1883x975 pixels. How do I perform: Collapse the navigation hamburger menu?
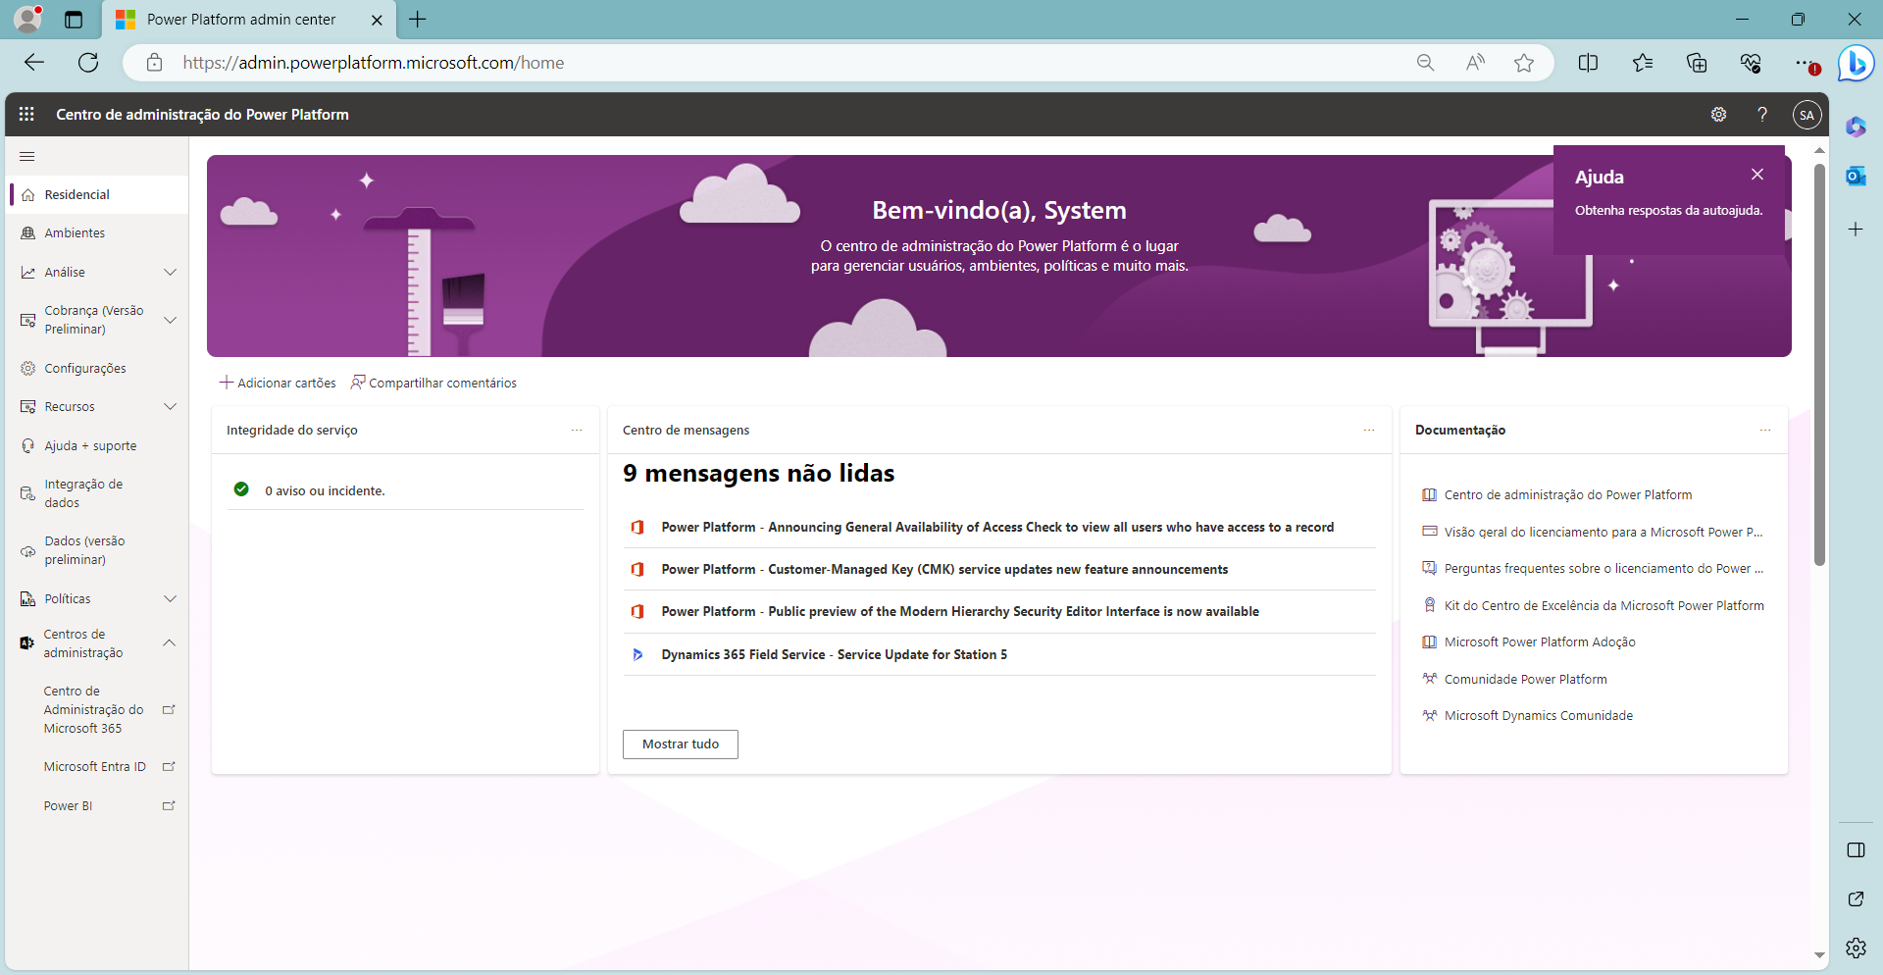point(27,156)
